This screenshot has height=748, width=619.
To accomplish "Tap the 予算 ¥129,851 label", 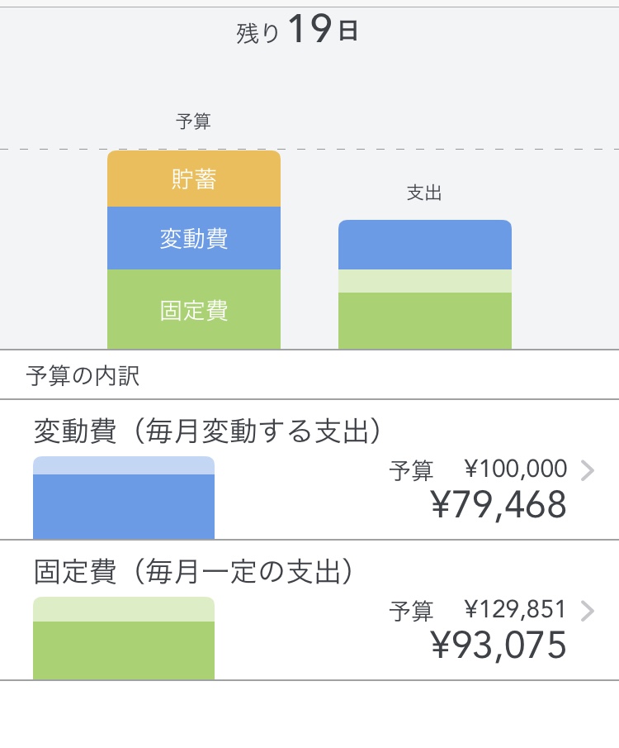I will (x=478, y=610).
